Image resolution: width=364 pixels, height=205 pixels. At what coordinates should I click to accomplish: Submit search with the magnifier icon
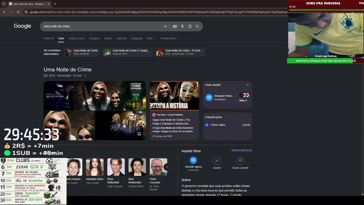point(197,26)
